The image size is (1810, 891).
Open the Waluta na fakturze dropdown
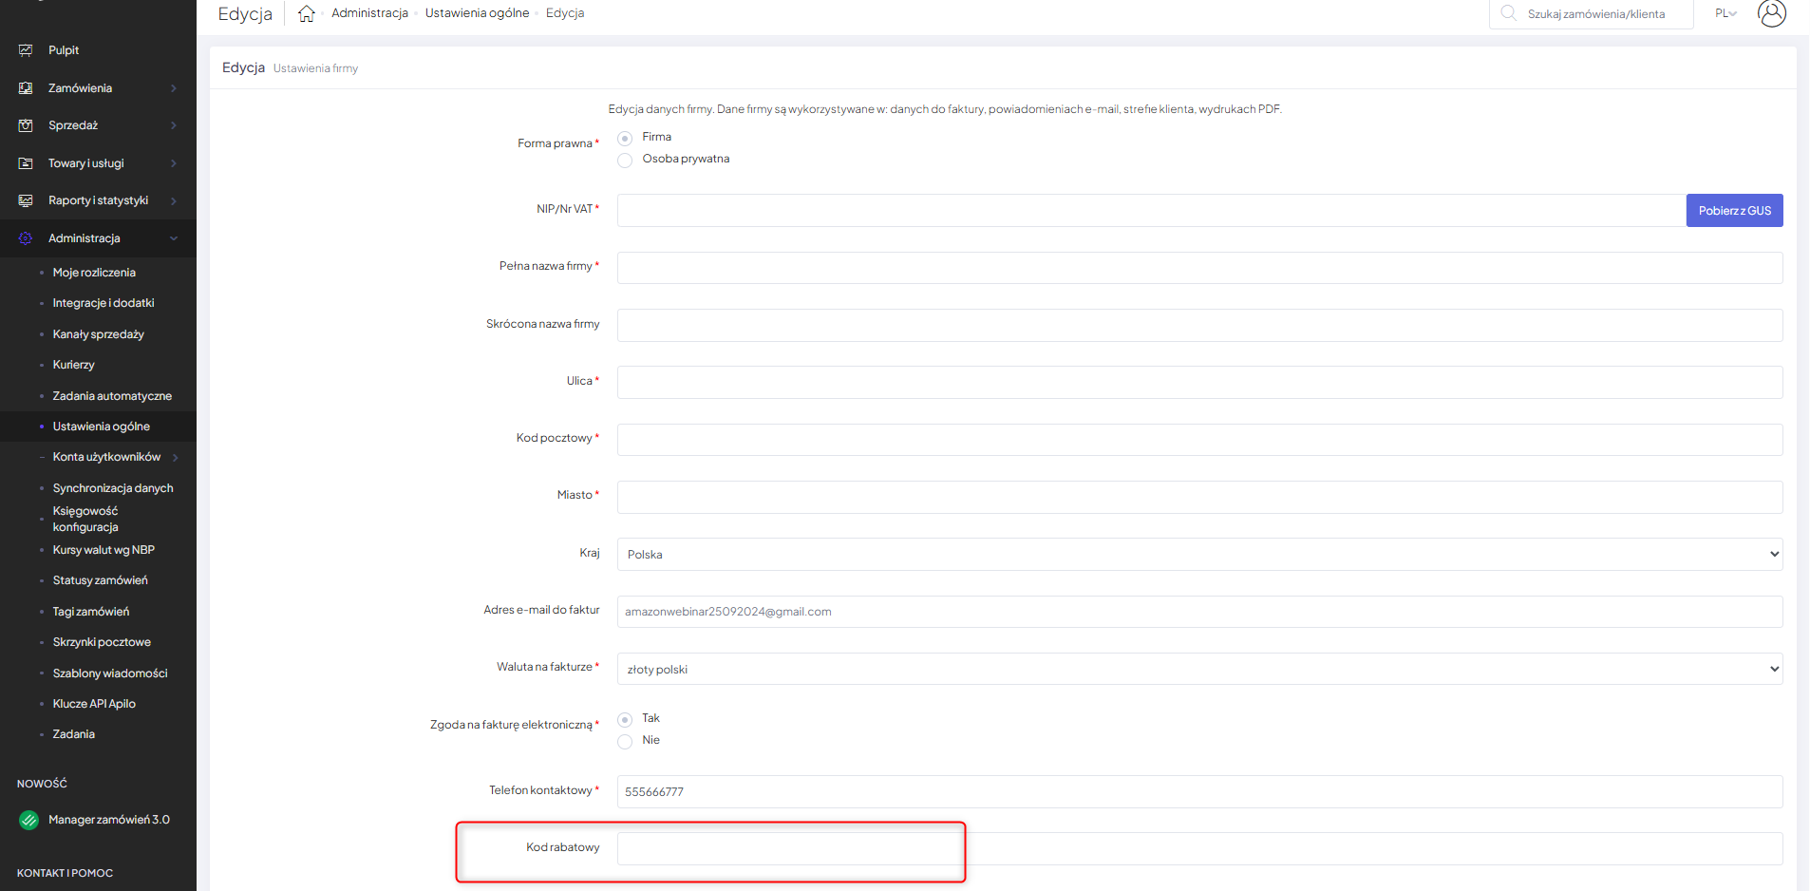[1198, 670]
